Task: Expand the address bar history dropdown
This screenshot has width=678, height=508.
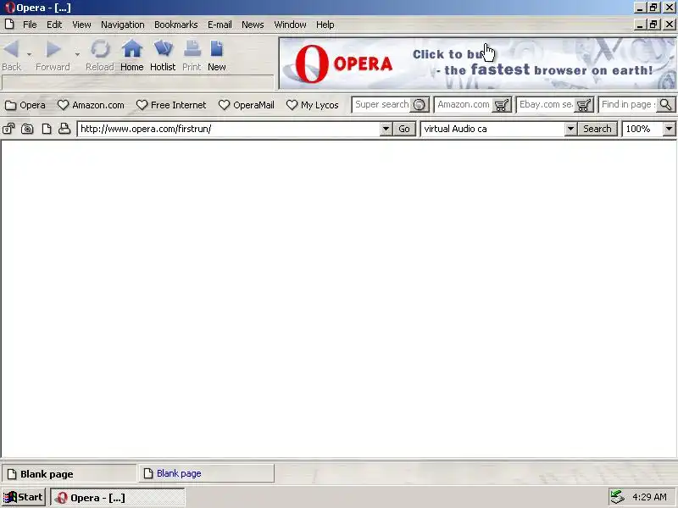Action: tap(386, 129)
